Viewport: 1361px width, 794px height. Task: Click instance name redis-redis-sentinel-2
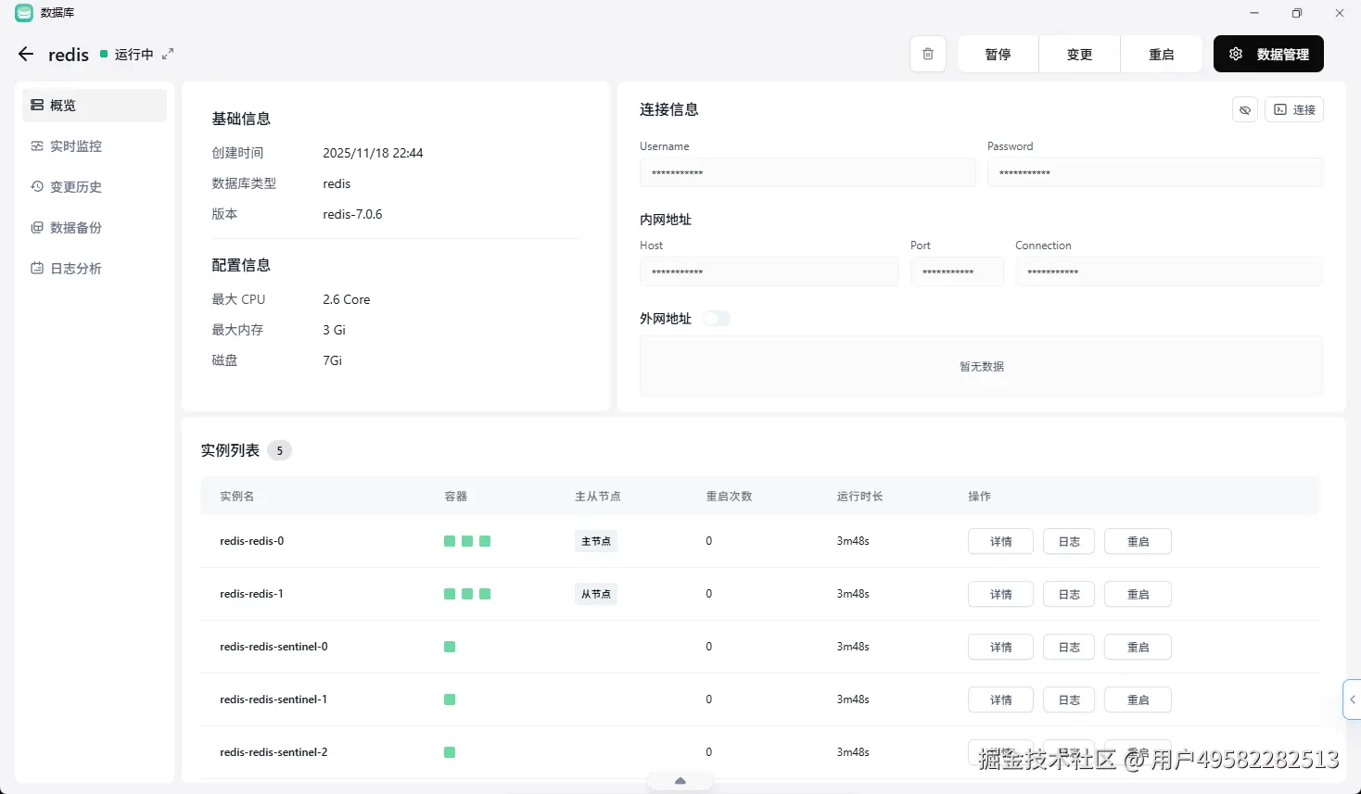273,752
